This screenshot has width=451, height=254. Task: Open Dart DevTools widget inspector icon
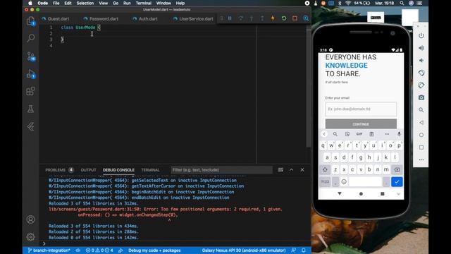coord(306,18)
